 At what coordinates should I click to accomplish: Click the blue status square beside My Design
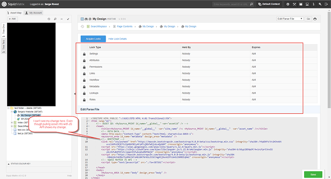click(82, 19)
